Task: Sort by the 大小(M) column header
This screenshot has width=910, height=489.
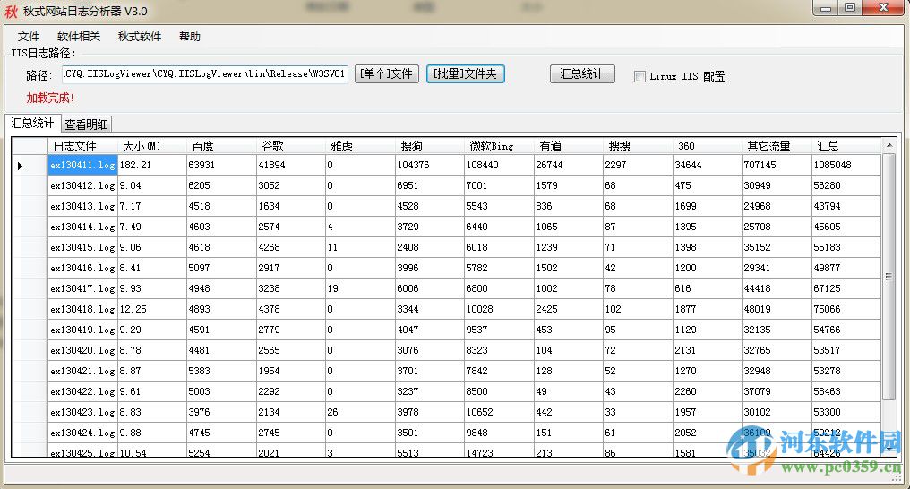Action: point(152,146)
